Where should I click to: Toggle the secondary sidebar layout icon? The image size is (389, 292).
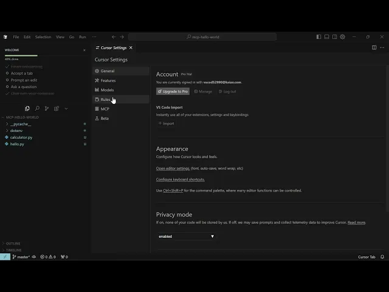point(335,36)
